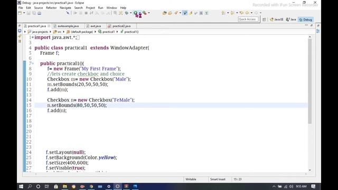Image resolution: width=338 pixels, height=190 pixels.
Task: Open the File menu
Action: pos(21,8)
